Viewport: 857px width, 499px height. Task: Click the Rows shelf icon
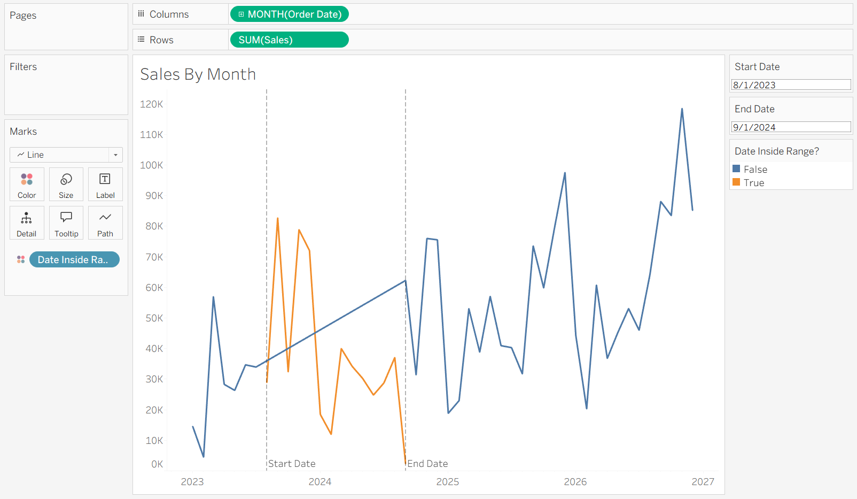point(141,40)
